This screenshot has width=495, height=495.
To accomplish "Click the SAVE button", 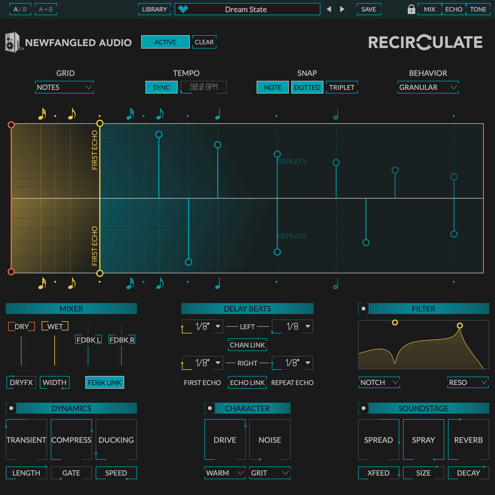I will point(368,9).
